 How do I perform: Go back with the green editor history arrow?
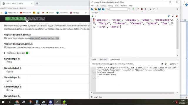(x=92, y=16)
